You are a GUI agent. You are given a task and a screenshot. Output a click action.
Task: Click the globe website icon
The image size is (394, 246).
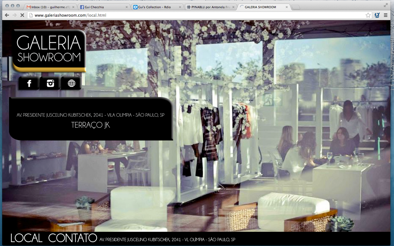[x=71, y=83]
